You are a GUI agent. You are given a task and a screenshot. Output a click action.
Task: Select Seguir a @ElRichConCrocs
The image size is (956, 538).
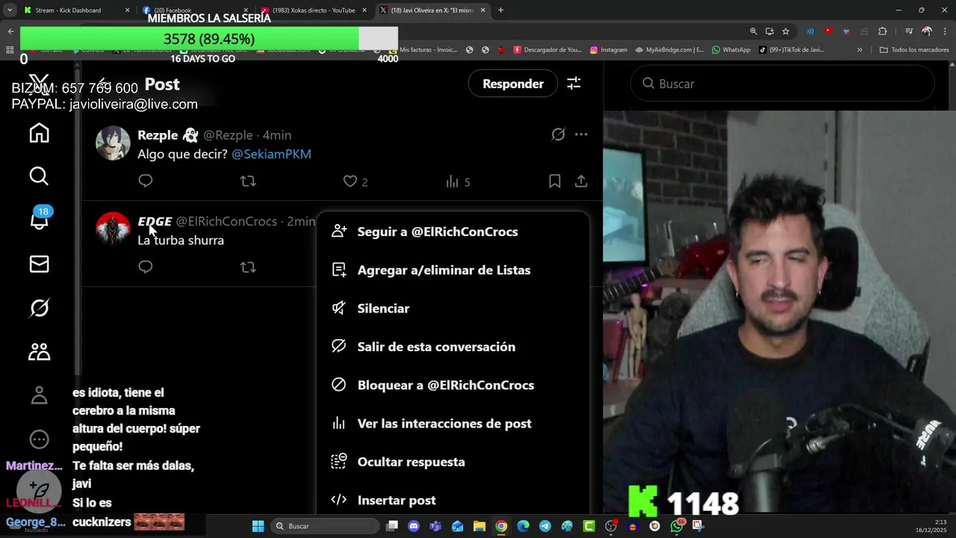pos(453,232)
